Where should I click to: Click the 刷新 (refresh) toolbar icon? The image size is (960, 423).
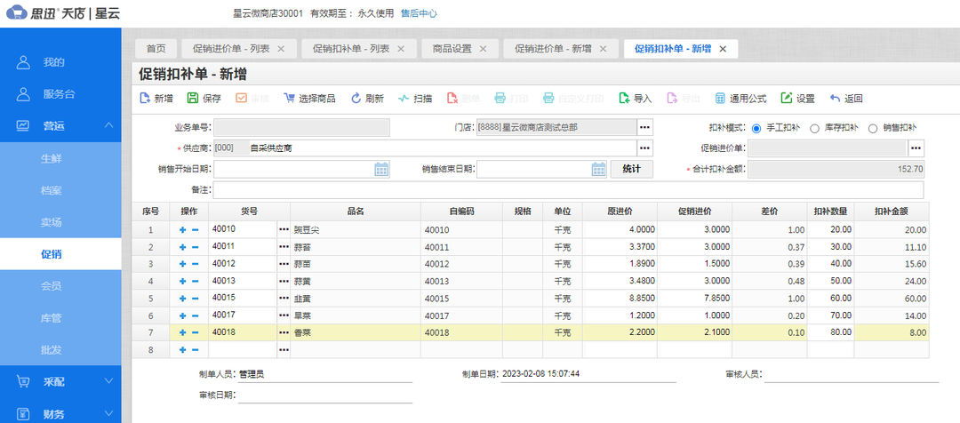click(x=356, y=99)
